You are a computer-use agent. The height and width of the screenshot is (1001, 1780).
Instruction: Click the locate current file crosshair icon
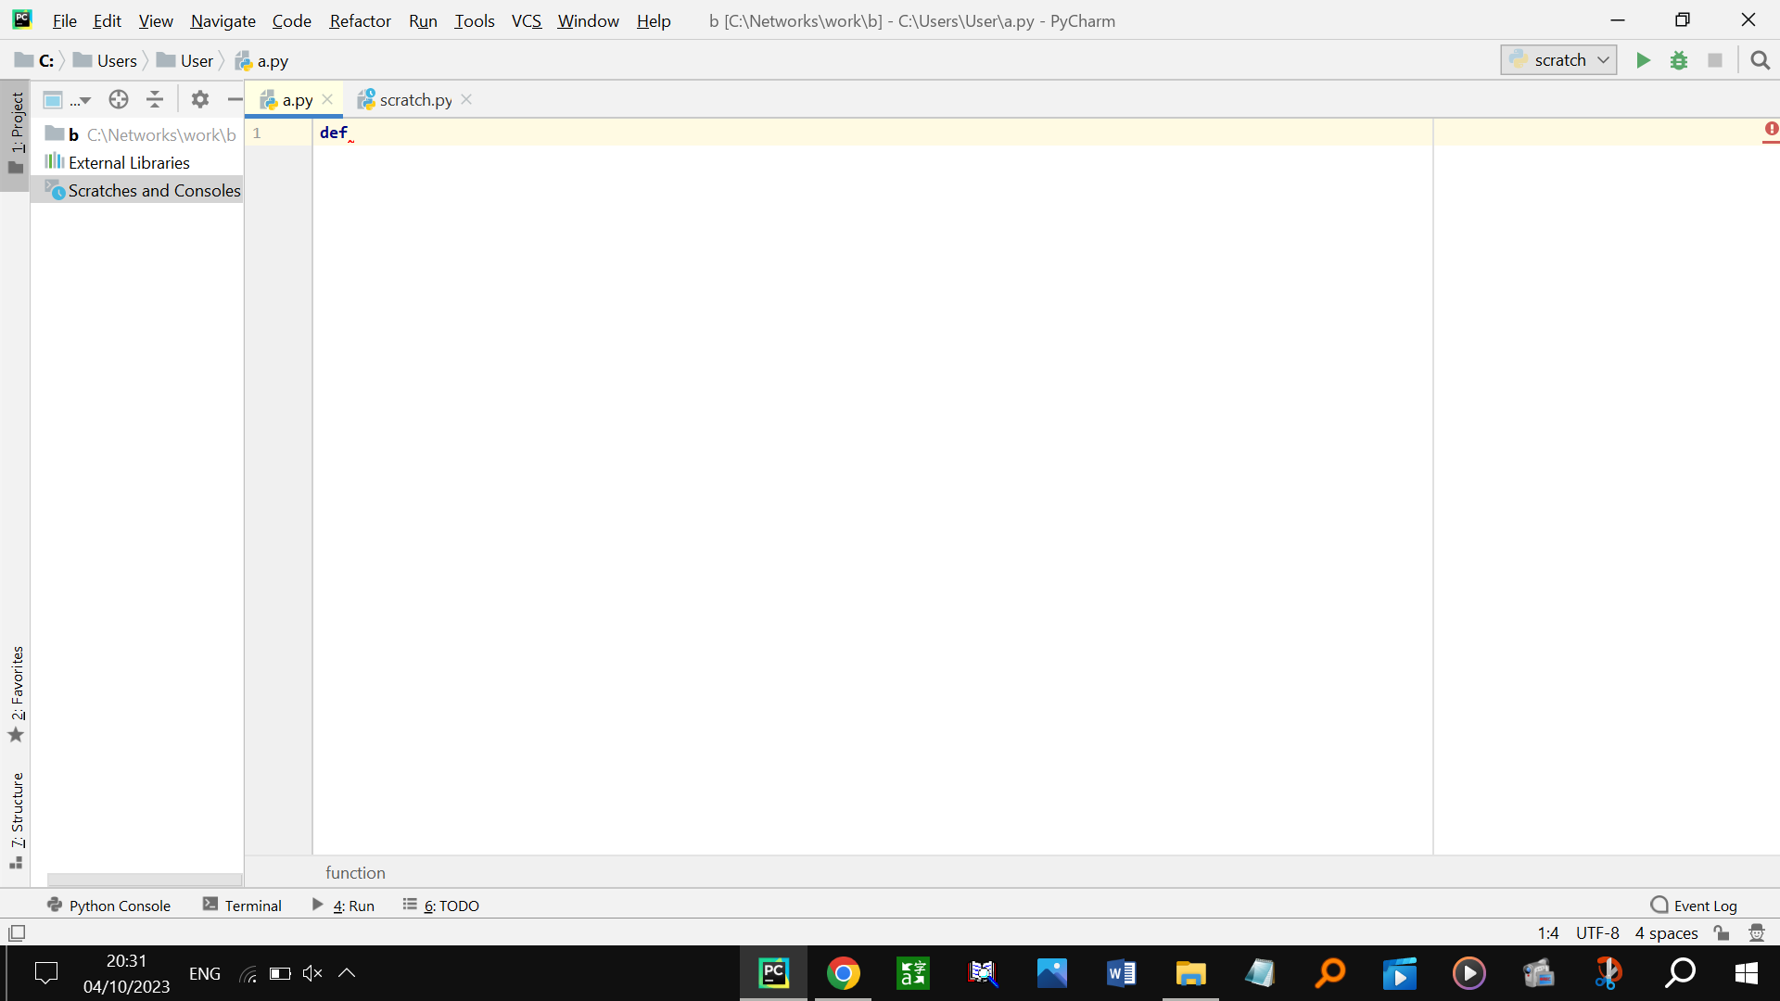point(119,99)
